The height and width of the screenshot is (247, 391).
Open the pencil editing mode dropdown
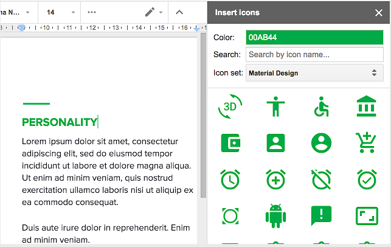[x=153, y=12]
